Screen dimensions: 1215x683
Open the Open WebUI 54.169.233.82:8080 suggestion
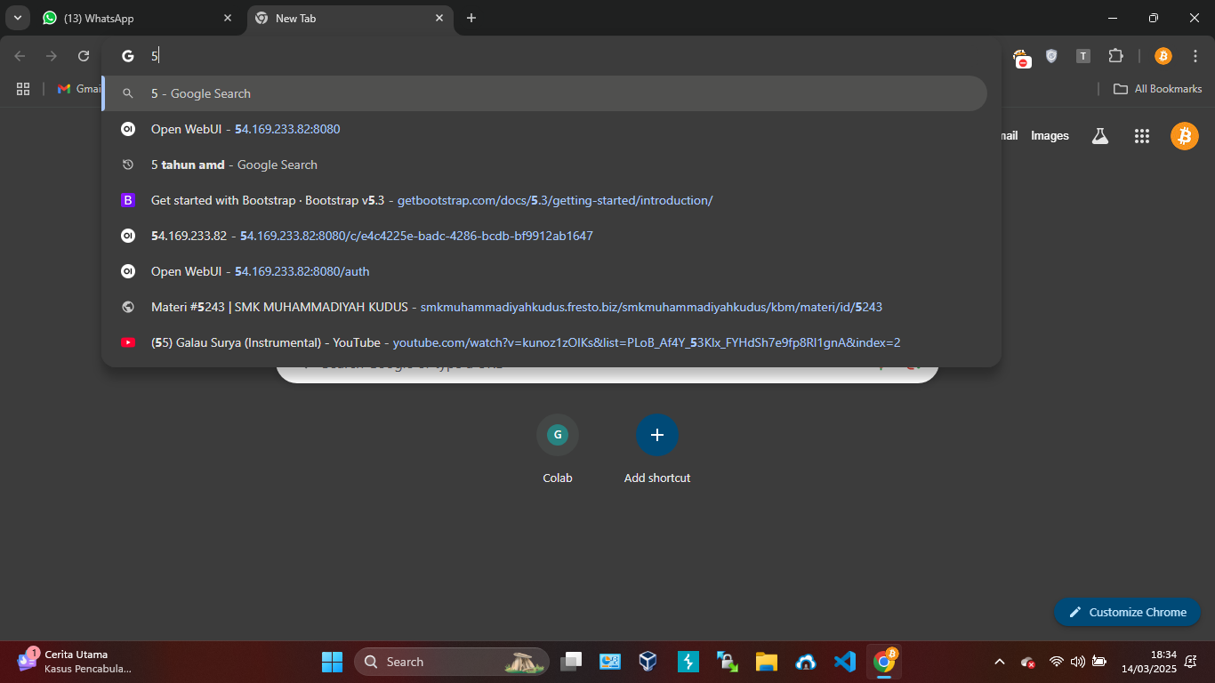tap(544, 129)
